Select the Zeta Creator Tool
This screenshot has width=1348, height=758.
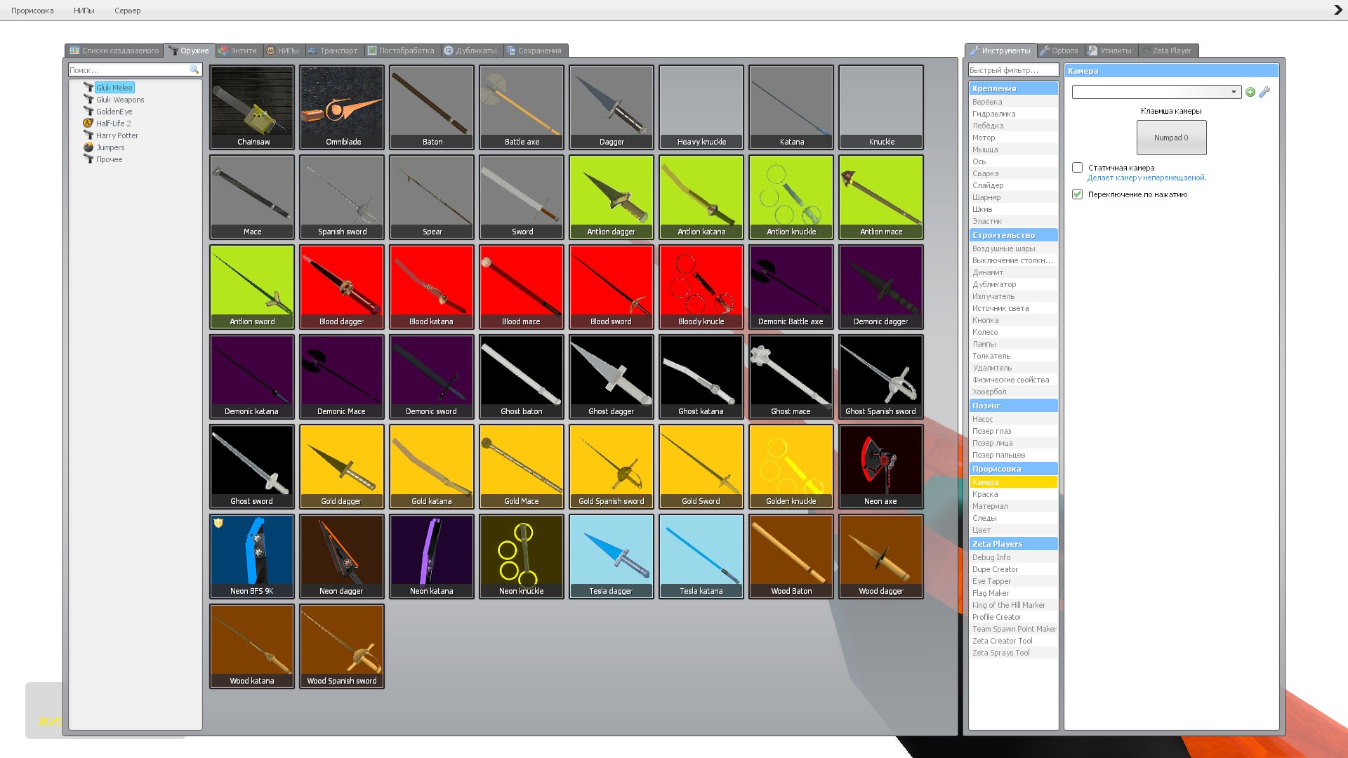click(1013, 641)
